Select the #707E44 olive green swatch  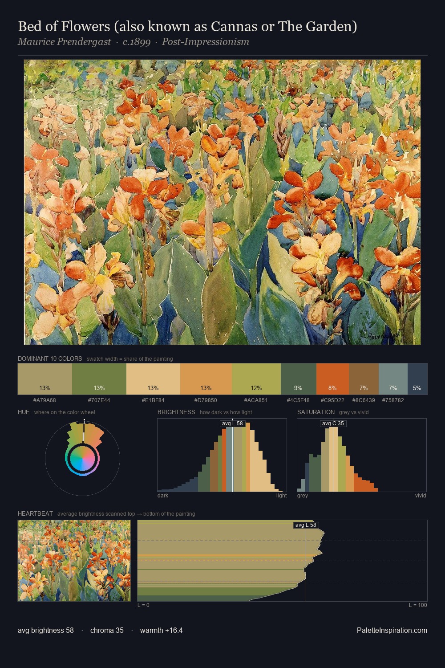pyautogui.click(x=99, y=379)
